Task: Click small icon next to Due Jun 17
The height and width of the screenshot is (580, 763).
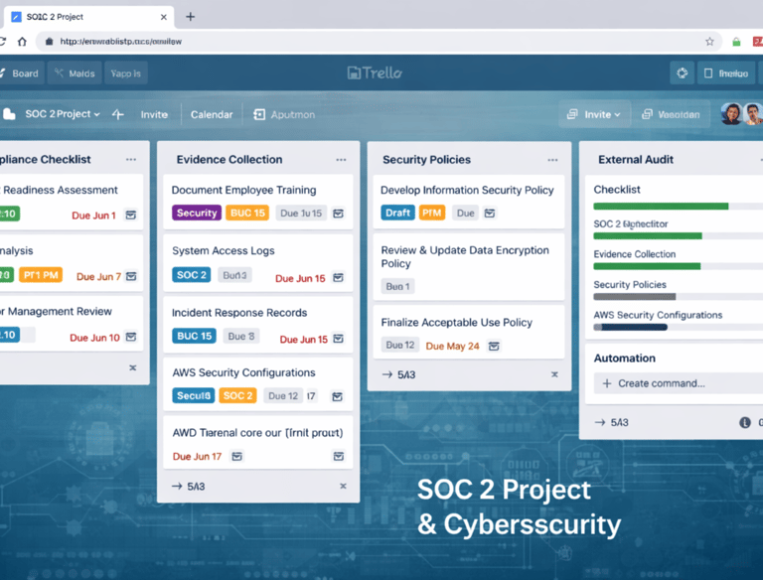Action: (237, 457)
